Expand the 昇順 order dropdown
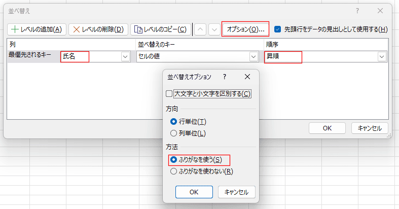This screenshot has width=399, height=209. 382,57
